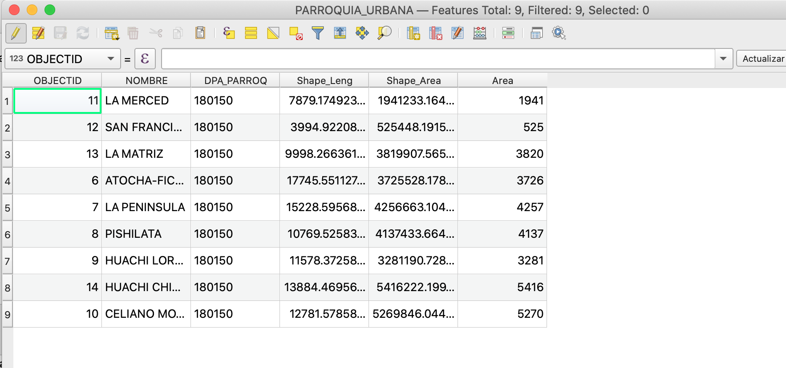Screen dimensions: 786x368
Task: Open Select features using expression
Action: [x=229, y=33]
